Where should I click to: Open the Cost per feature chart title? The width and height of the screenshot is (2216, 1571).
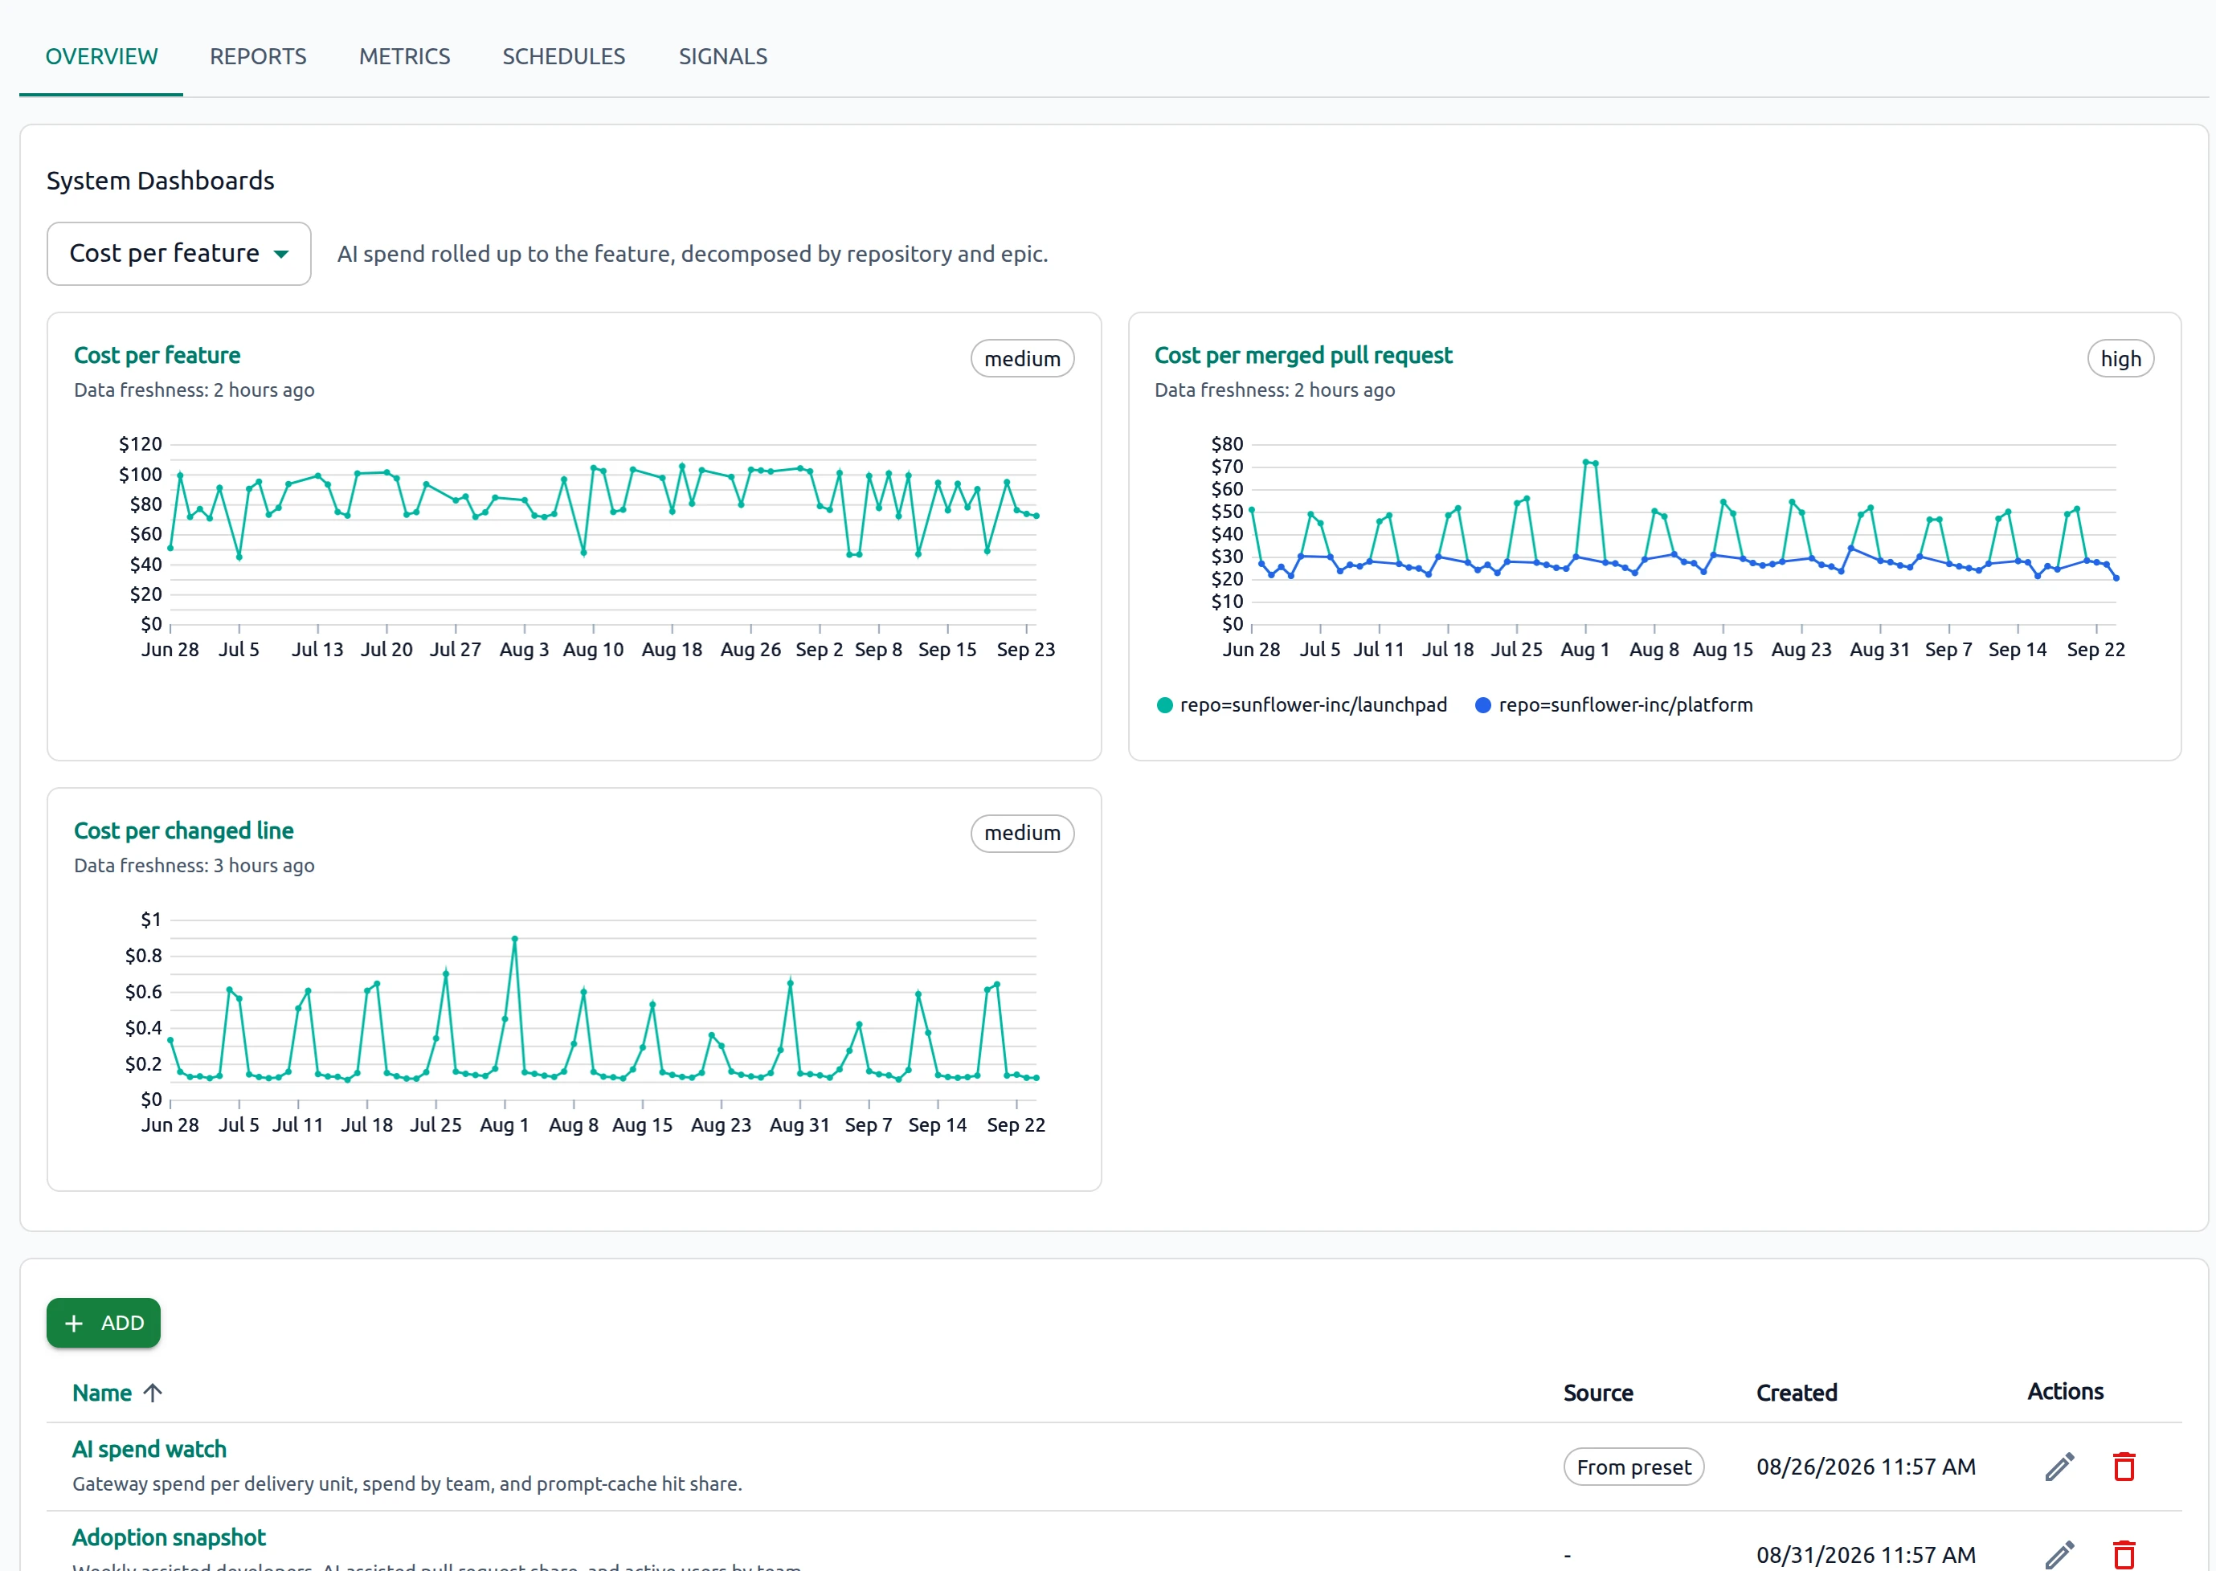pyautogui.click(x=157, y=355)
